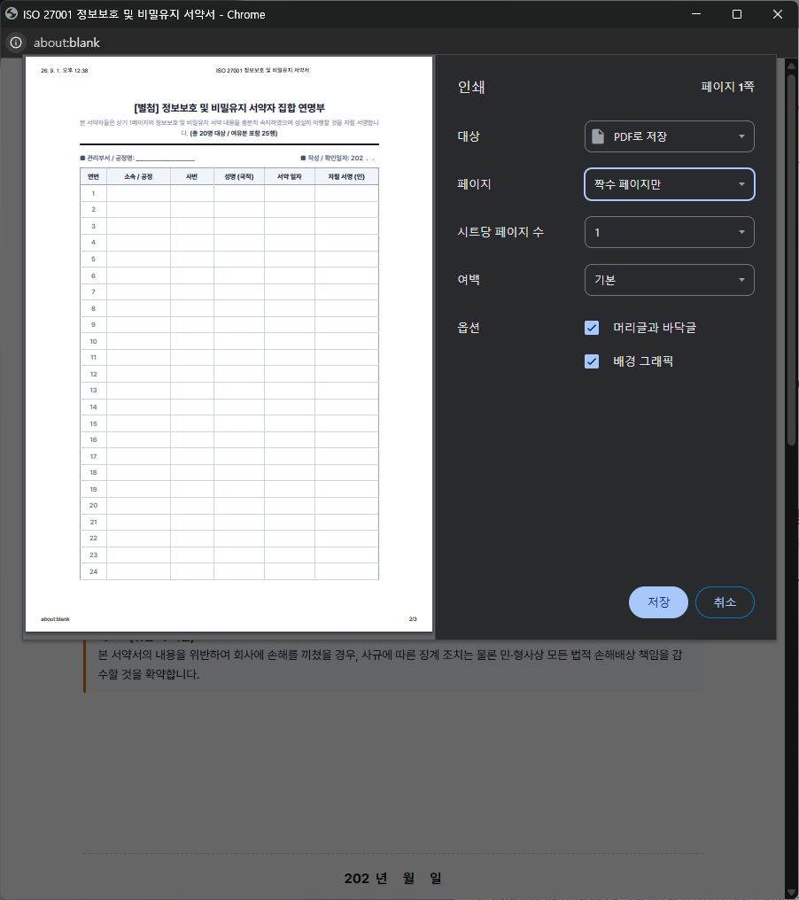The image size is (799, 900).
Task: Open the 시트당 페이지 수 dropdown
Action: pyautogui.click(x=670, y=232)
